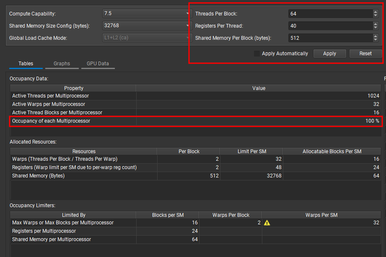Image resolution: width=386 pixels, height=257 pixels.
Task: Select Active Threads per Multiprocessor row
Action: click(x=196, y=96)
